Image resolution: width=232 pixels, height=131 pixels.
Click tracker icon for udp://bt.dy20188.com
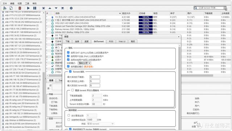click(x=3, y=124)
